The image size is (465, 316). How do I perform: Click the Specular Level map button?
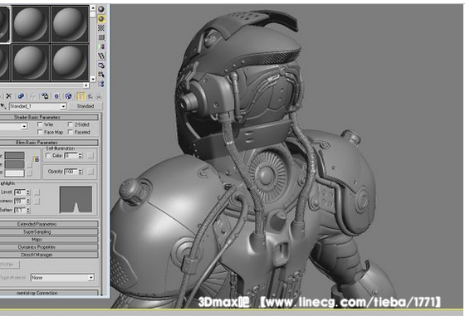[x=37, y=192]
